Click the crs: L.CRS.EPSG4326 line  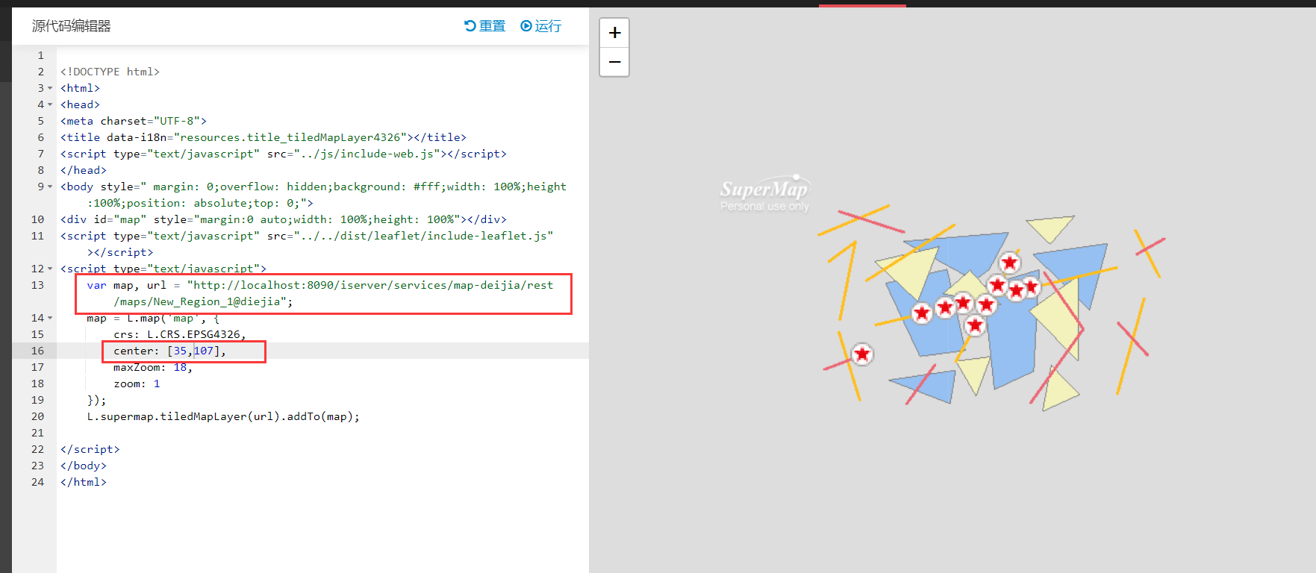(180, 334)
